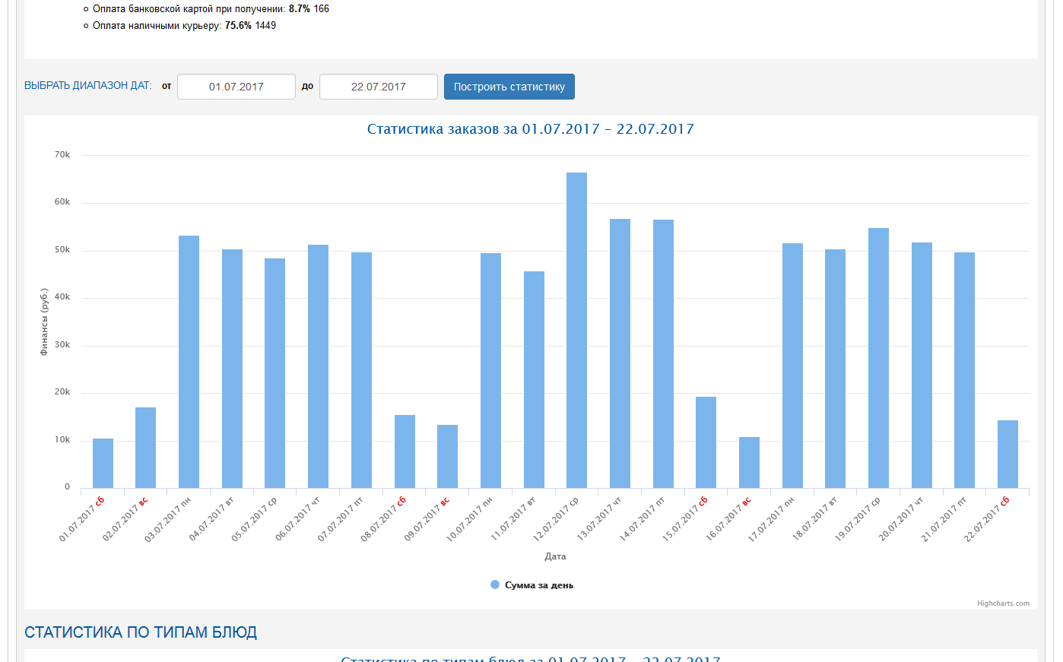
Task: Click the x-axis label 06.07.2017 чт
Action: pyautogui.click(x=297, y=519)
